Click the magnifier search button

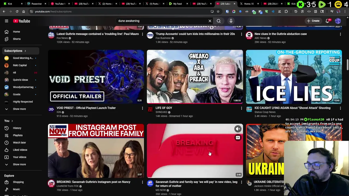coord(219,21)
